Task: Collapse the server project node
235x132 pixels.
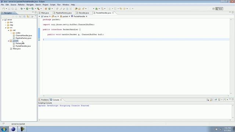Action: pyautogui.click(x=3, y=20)
